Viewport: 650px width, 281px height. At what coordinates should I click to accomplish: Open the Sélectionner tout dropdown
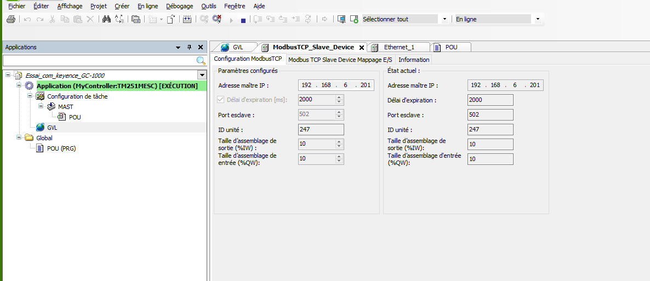[x=443, y=19]
